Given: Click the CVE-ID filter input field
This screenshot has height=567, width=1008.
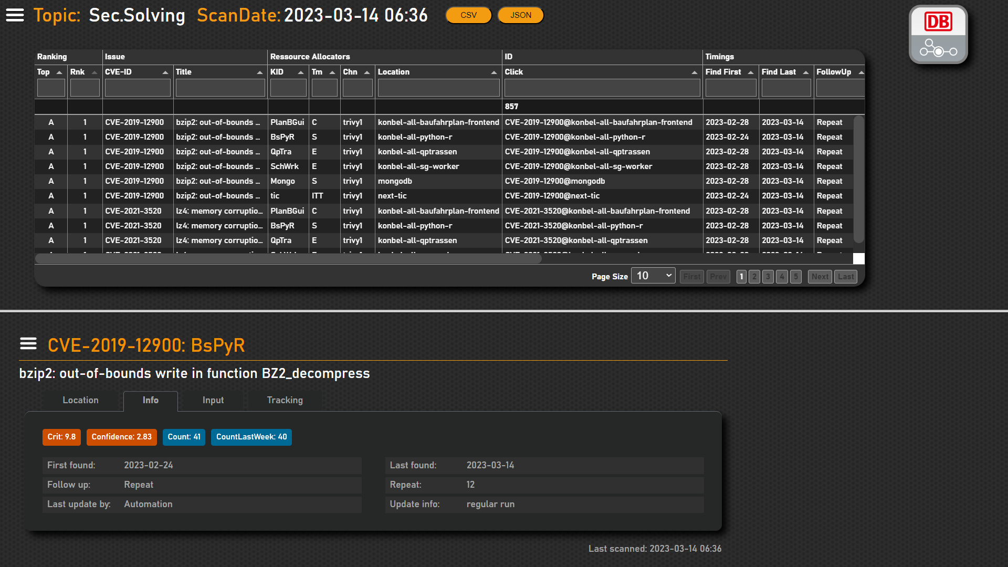Looking at the screenshot, I should 138,88.
